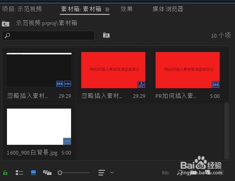Select the black 忽略插入素材 clip thumbnail
The width and height of the screenshot is (235, 181).
pos(39,70)
